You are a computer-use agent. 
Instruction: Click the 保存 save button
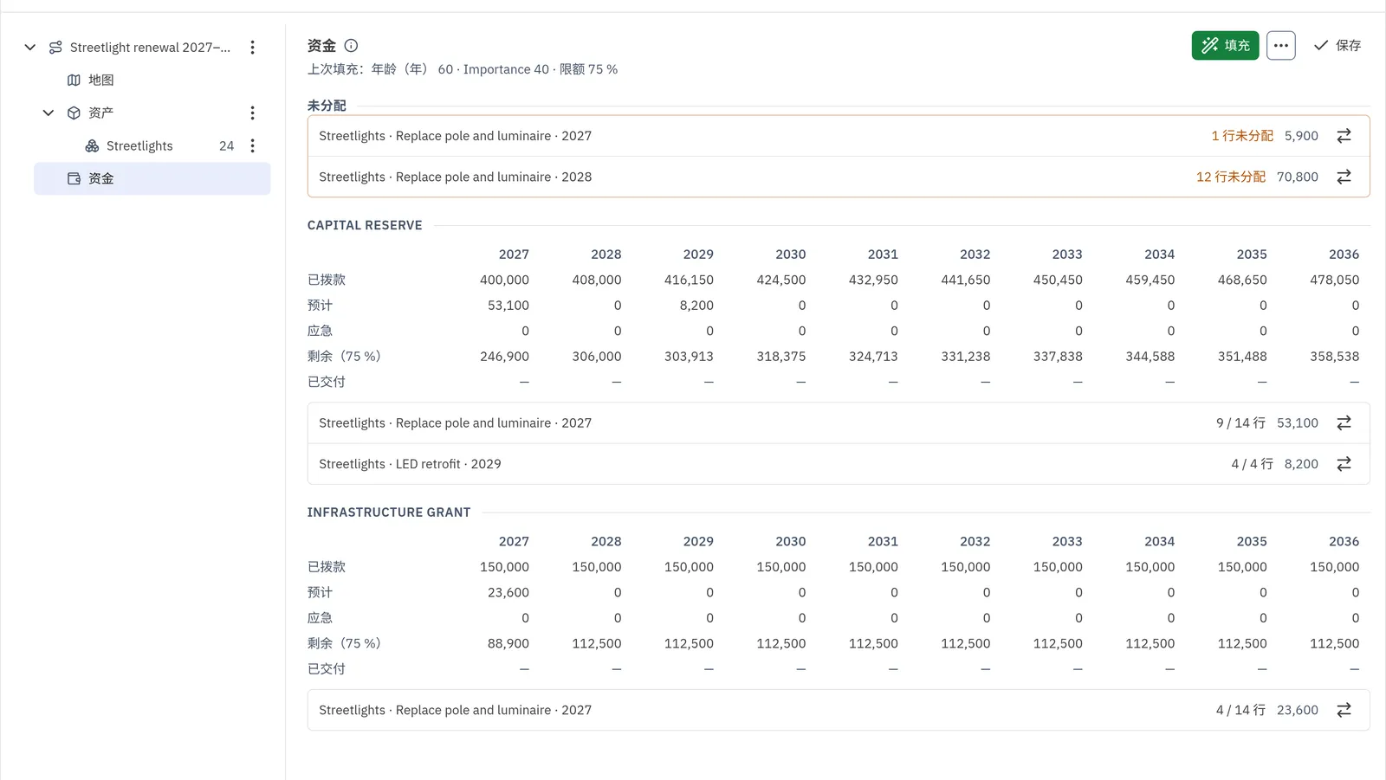(x=1337, y=45)
